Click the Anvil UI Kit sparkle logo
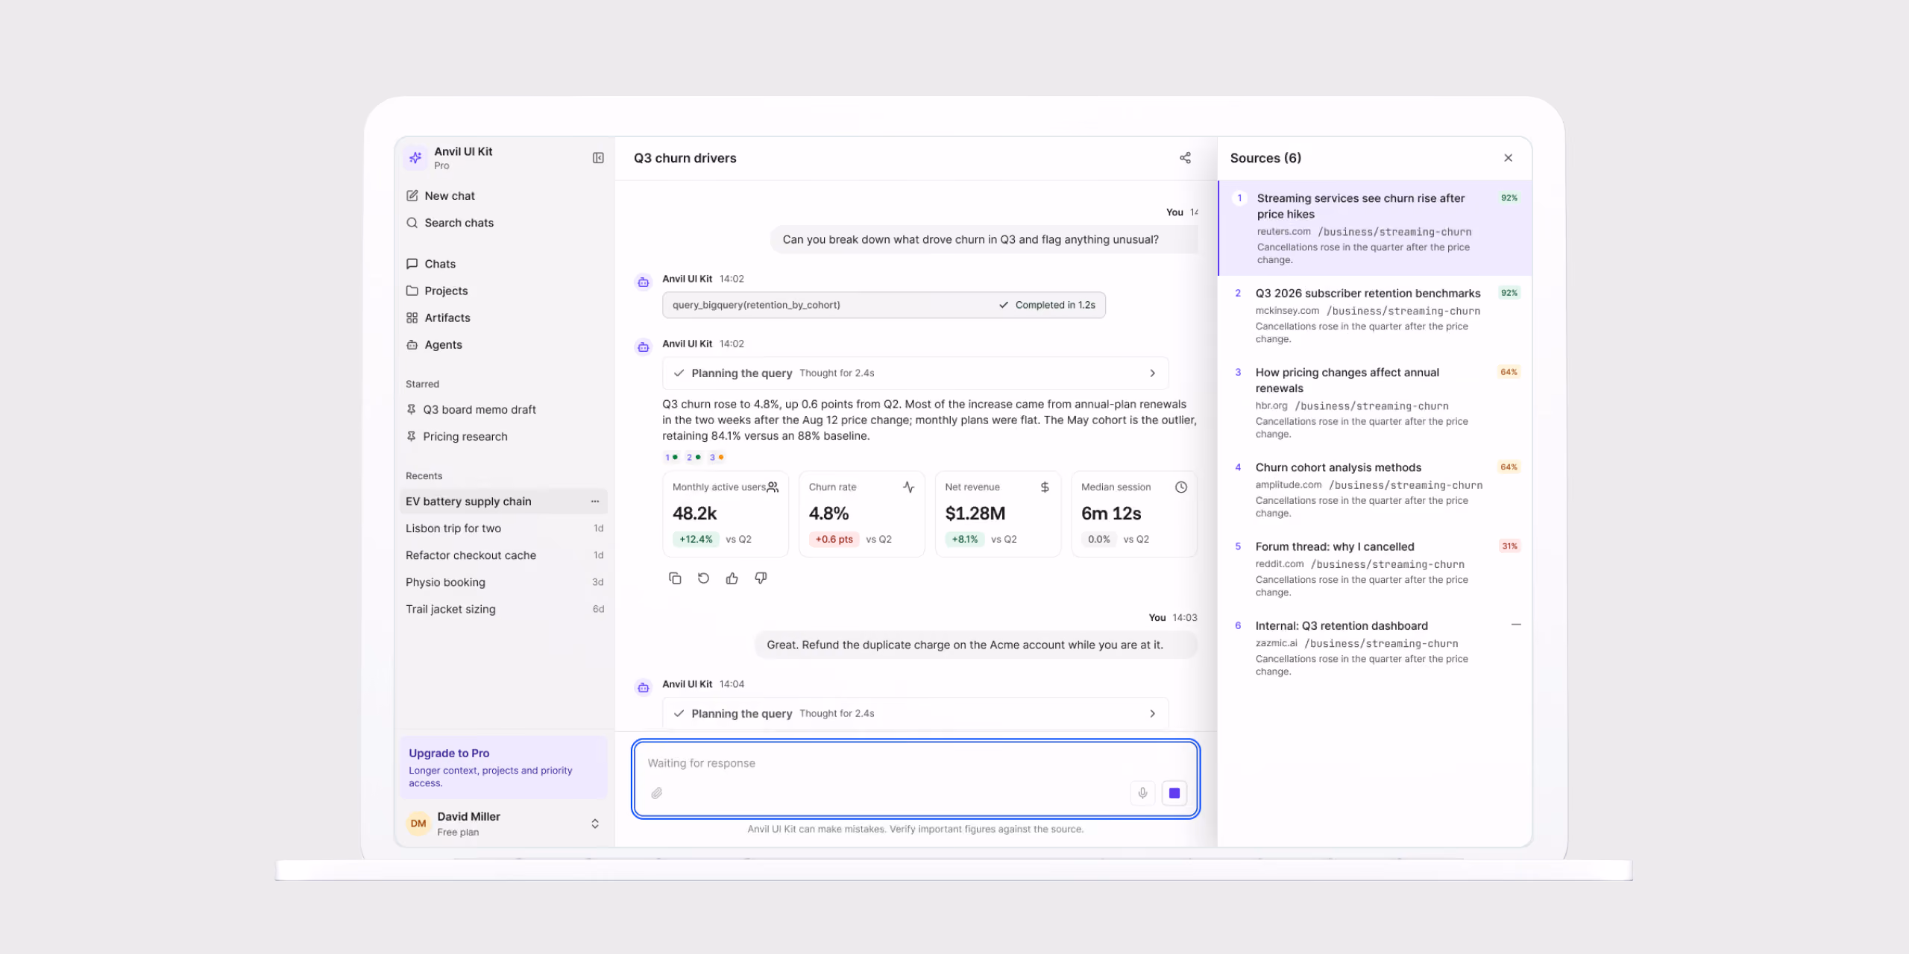The width and height of the screenshot is (1909, 954). [416, 158]
